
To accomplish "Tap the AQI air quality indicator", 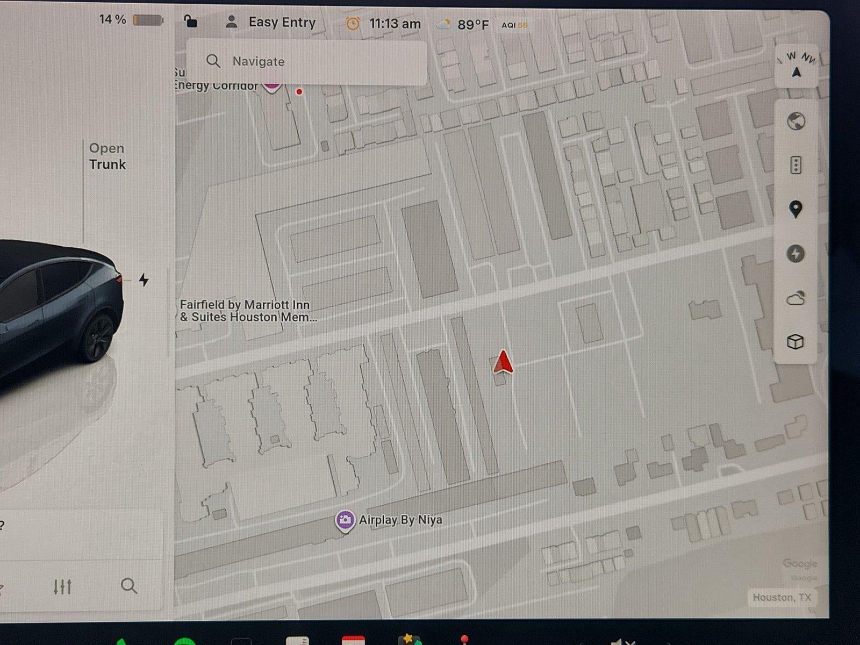I will coord(514,25).
